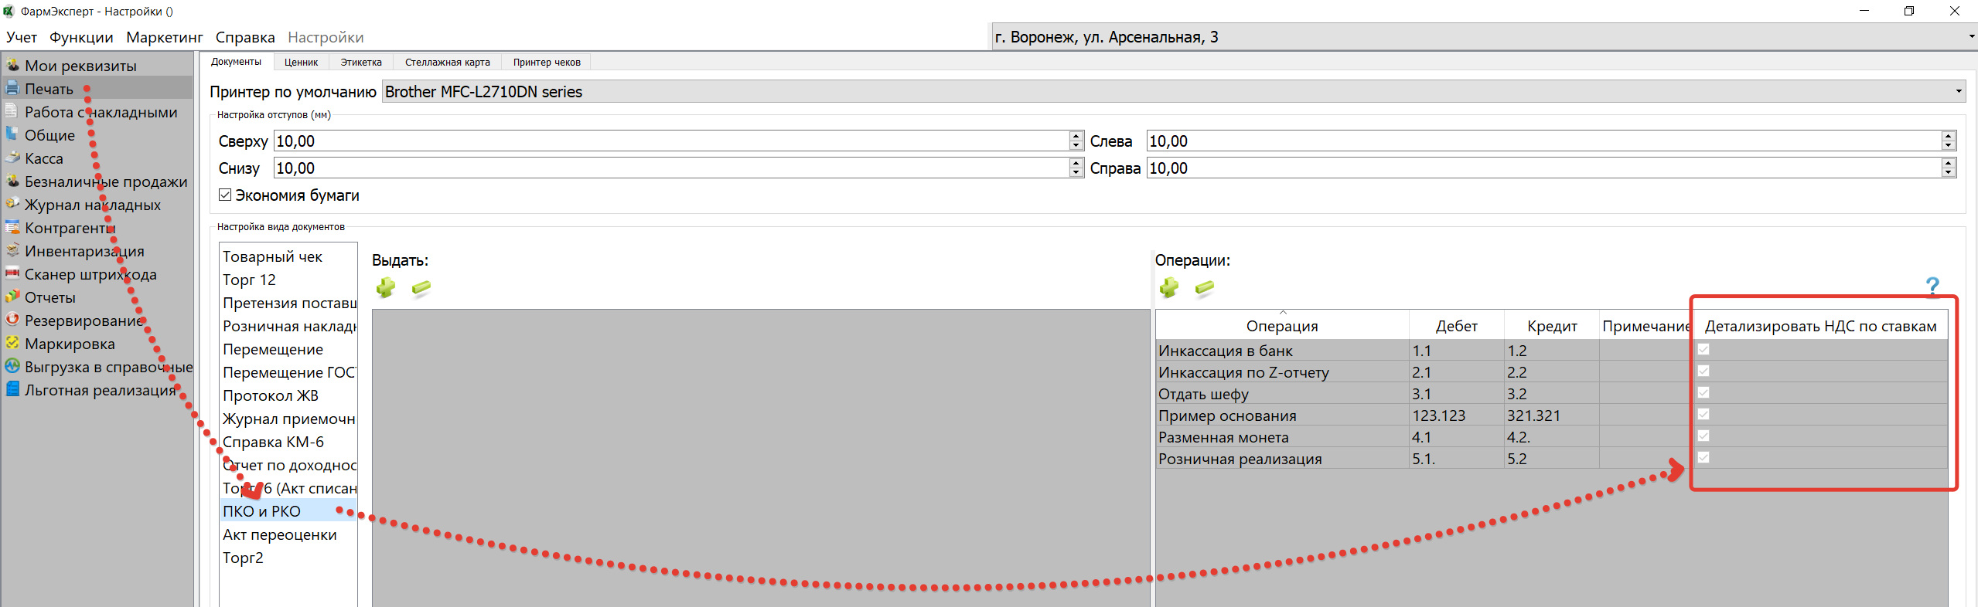This screenshot has width=1978, height=607.
Task: Open the pharmacy address dropdown
Action: pyautogui.click(x=1970, y=37)
